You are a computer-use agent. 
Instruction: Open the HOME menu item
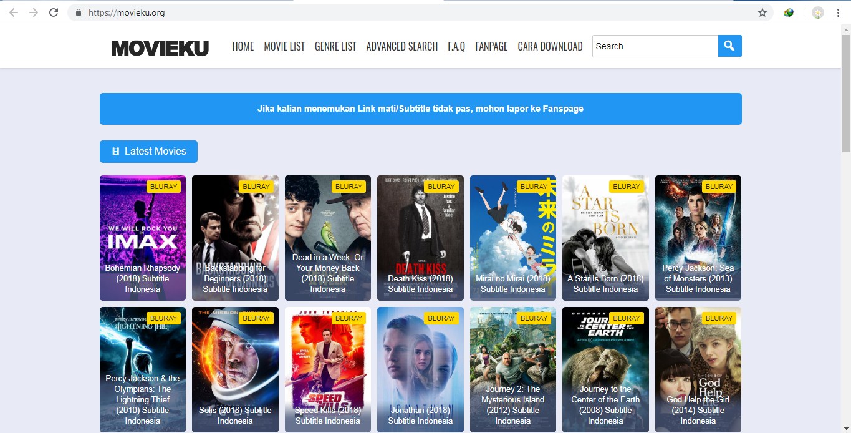click(x=243, y=46)
